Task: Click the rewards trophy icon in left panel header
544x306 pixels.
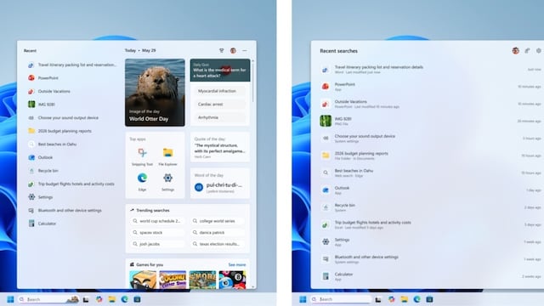Action: click(x=221, y=51)
